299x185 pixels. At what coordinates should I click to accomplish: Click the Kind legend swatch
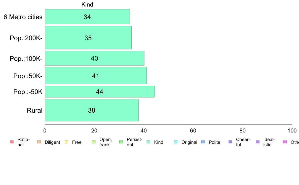coord(148,142)
